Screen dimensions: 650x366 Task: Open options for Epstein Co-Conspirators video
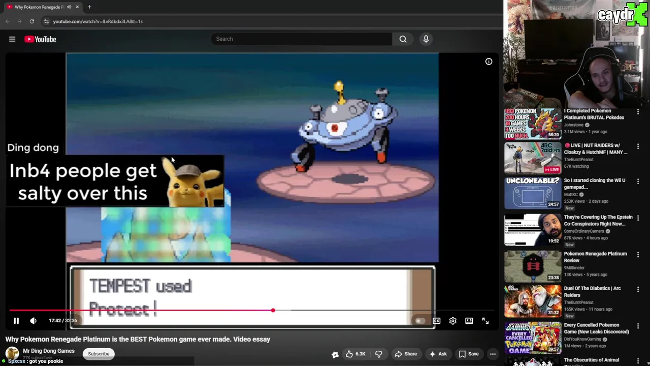point(638,218)
